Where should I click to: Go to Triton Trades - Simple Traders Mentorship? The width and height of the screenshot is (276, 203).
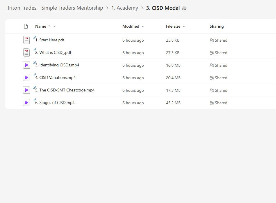(x=55, y=8)
